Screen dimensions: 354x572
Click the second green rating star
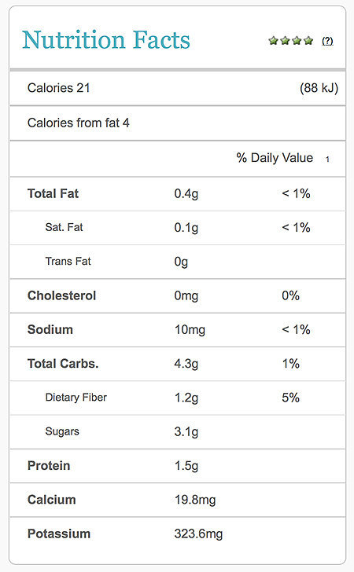point(285,41)
